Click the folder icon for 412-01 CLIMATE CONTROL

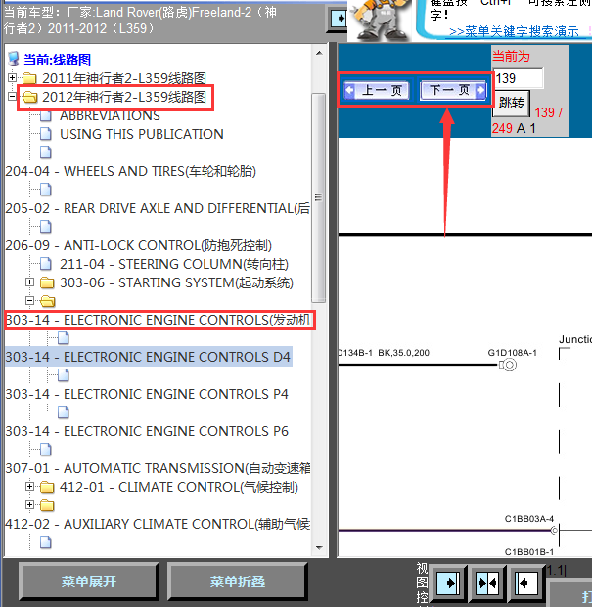pyautogui.click(x=47, y=487)
